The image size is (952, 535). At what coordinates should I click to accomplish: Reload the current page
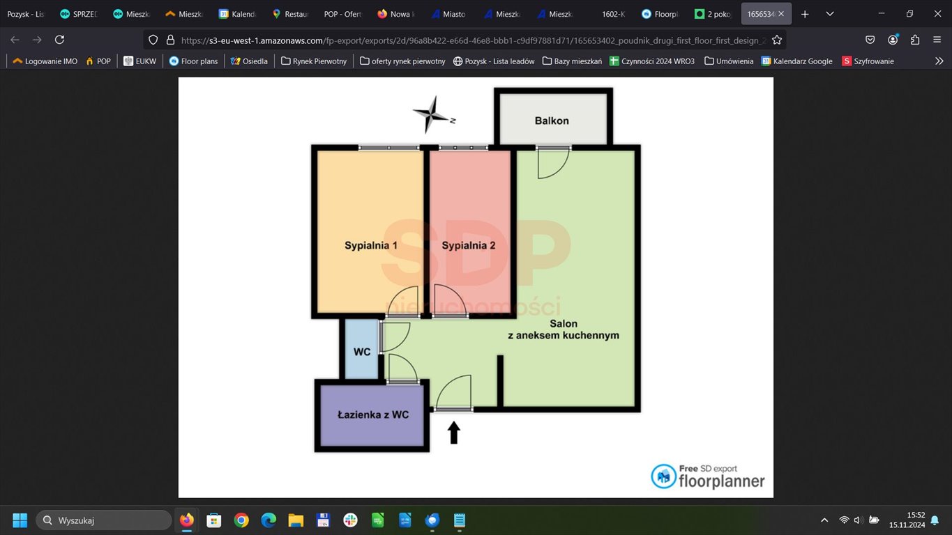[x=60, y=40]
